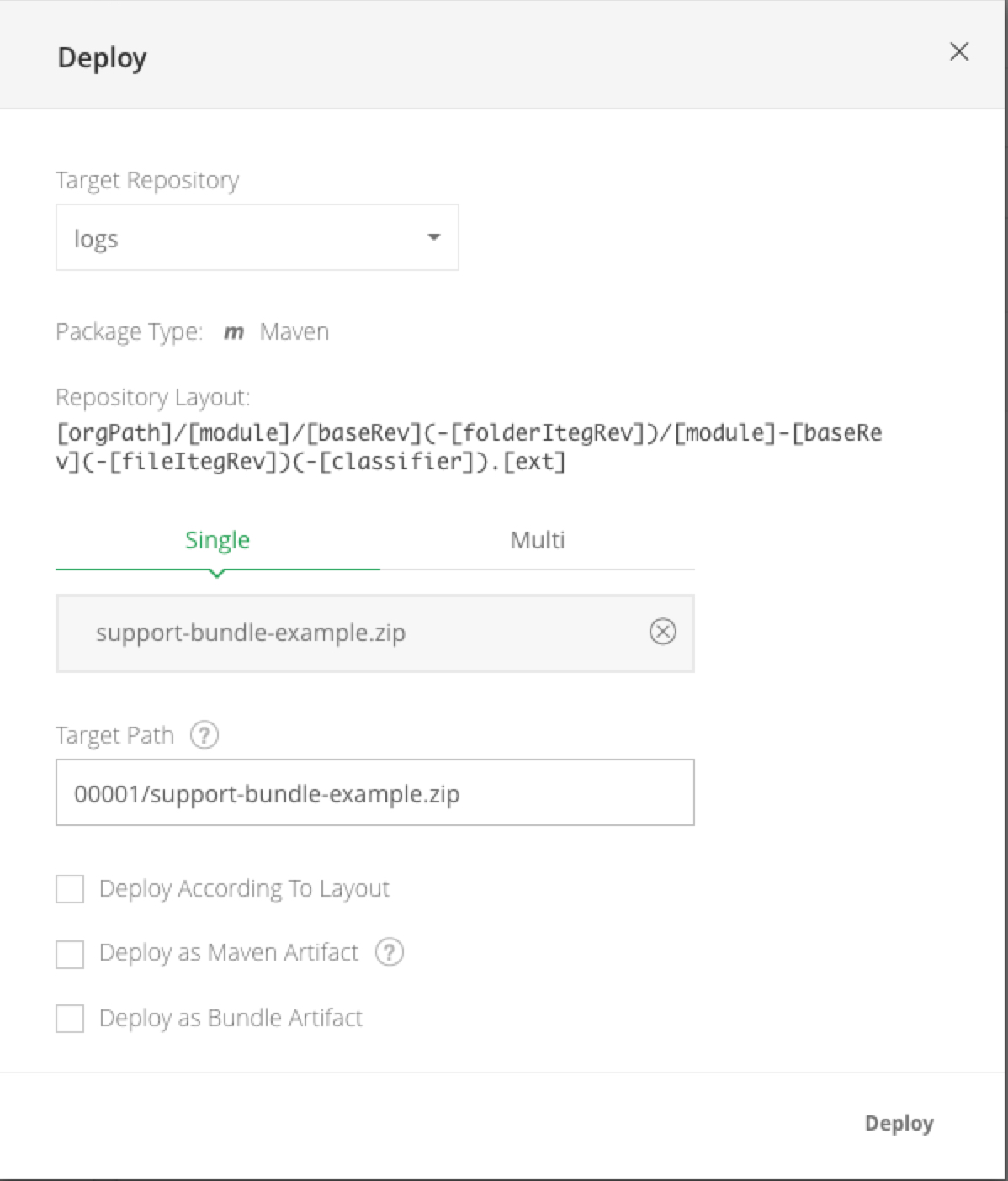
Task: Click the Repository Layout pattern text
Action: click(468, 448)
